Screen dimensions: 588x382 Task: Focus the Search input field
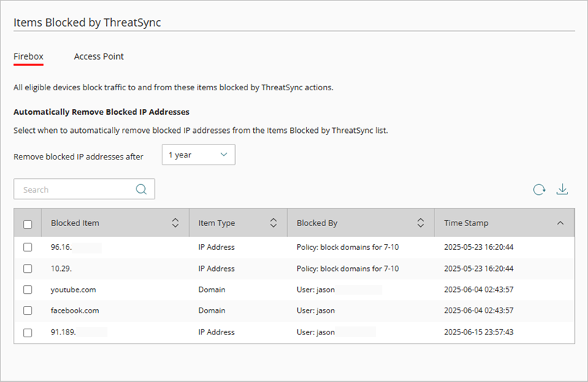click(x=76, y=190)
